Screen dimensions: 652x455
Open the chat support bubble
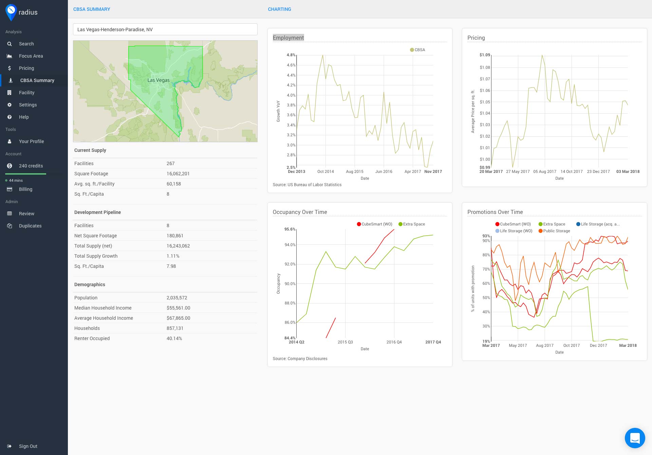tap(634, 438)
